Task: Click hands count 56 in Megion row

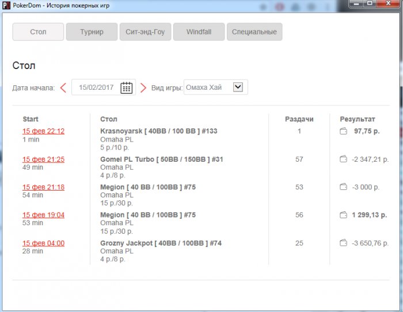Action: pos(299,215)
